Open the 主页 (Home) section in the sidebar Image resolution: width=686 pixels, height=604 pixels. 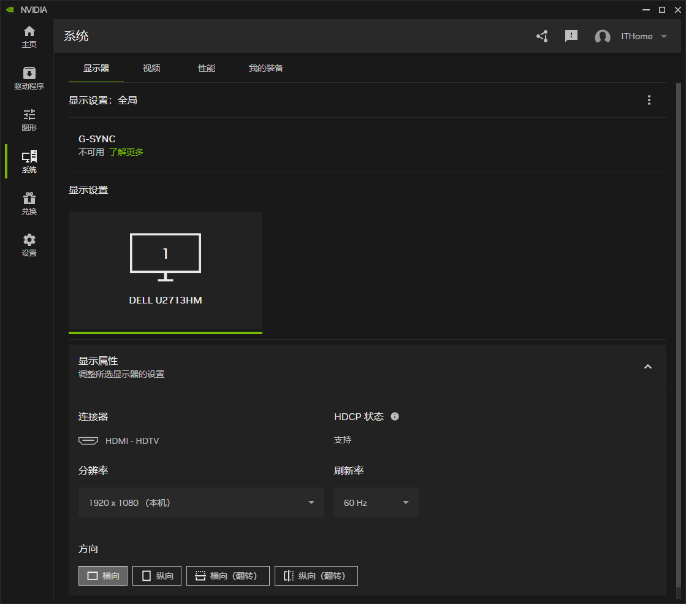(29, 36)
